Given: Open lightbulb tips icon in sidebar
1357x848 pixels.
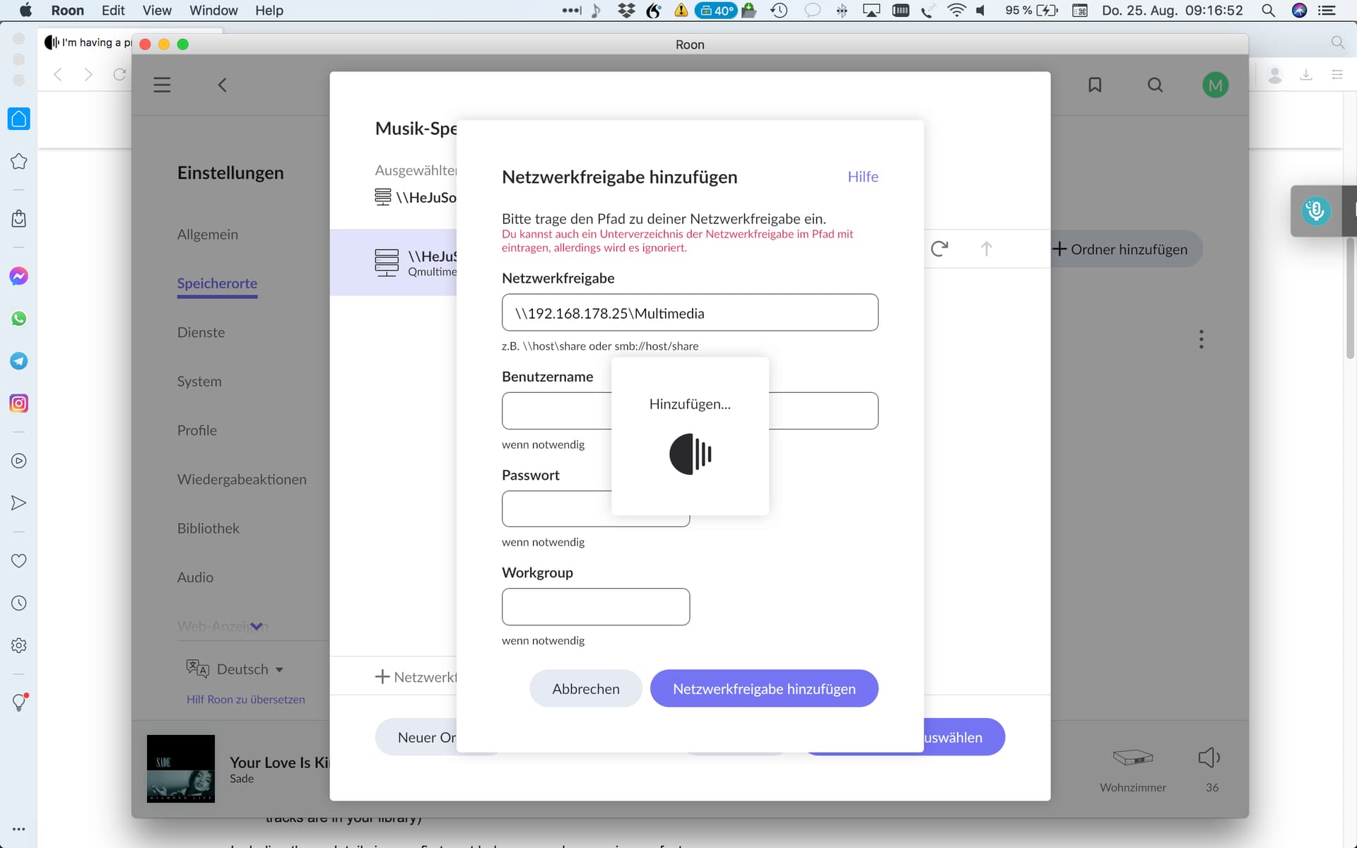Looking at the screenshot, I should [x=19, y=702].
